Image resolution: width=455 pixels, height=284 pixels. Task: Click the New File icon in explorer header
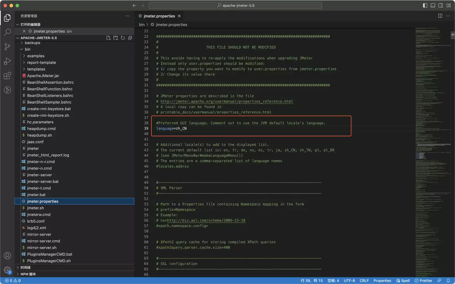tap(108, 38)
